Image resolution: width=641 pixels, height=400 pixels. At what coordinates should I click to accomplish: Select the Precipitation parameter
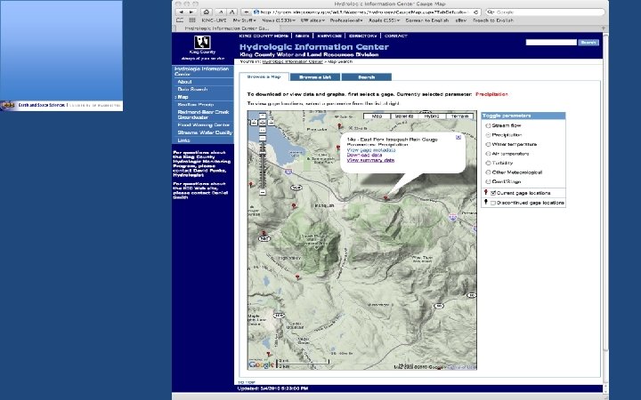pyautogui.click(x=488, y=135)
